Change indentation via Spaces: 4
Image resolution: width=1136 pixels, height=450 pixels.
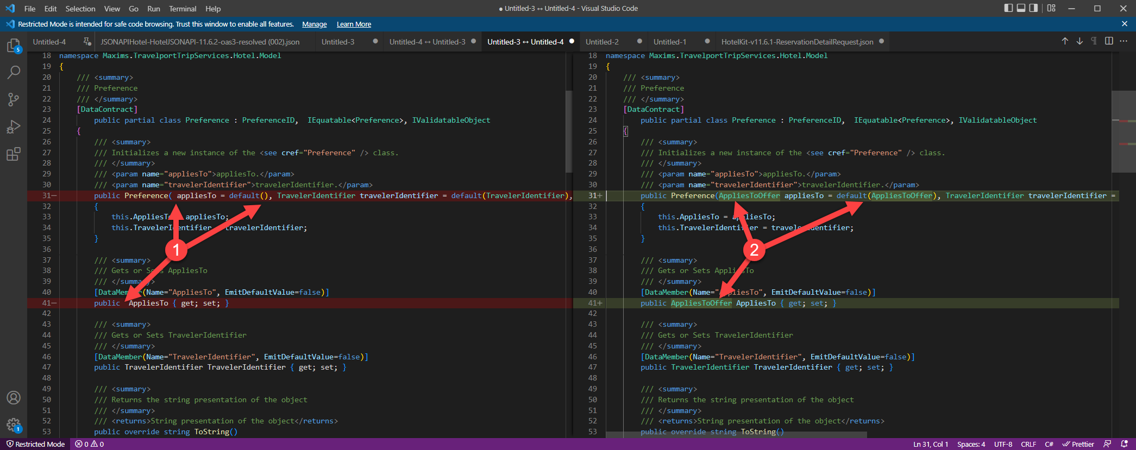971,444
